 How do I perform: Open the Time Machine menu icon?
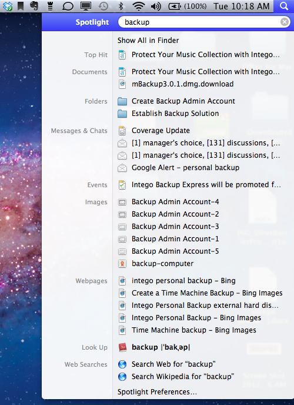[x=103, y=6]
